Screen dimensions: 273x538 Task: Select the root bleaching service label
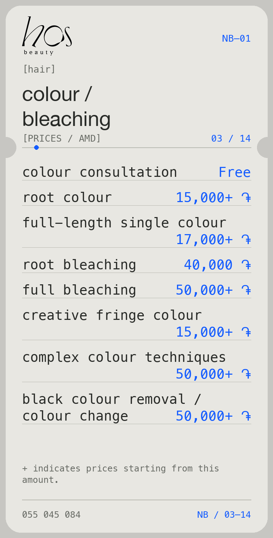[x=79, y=265]
